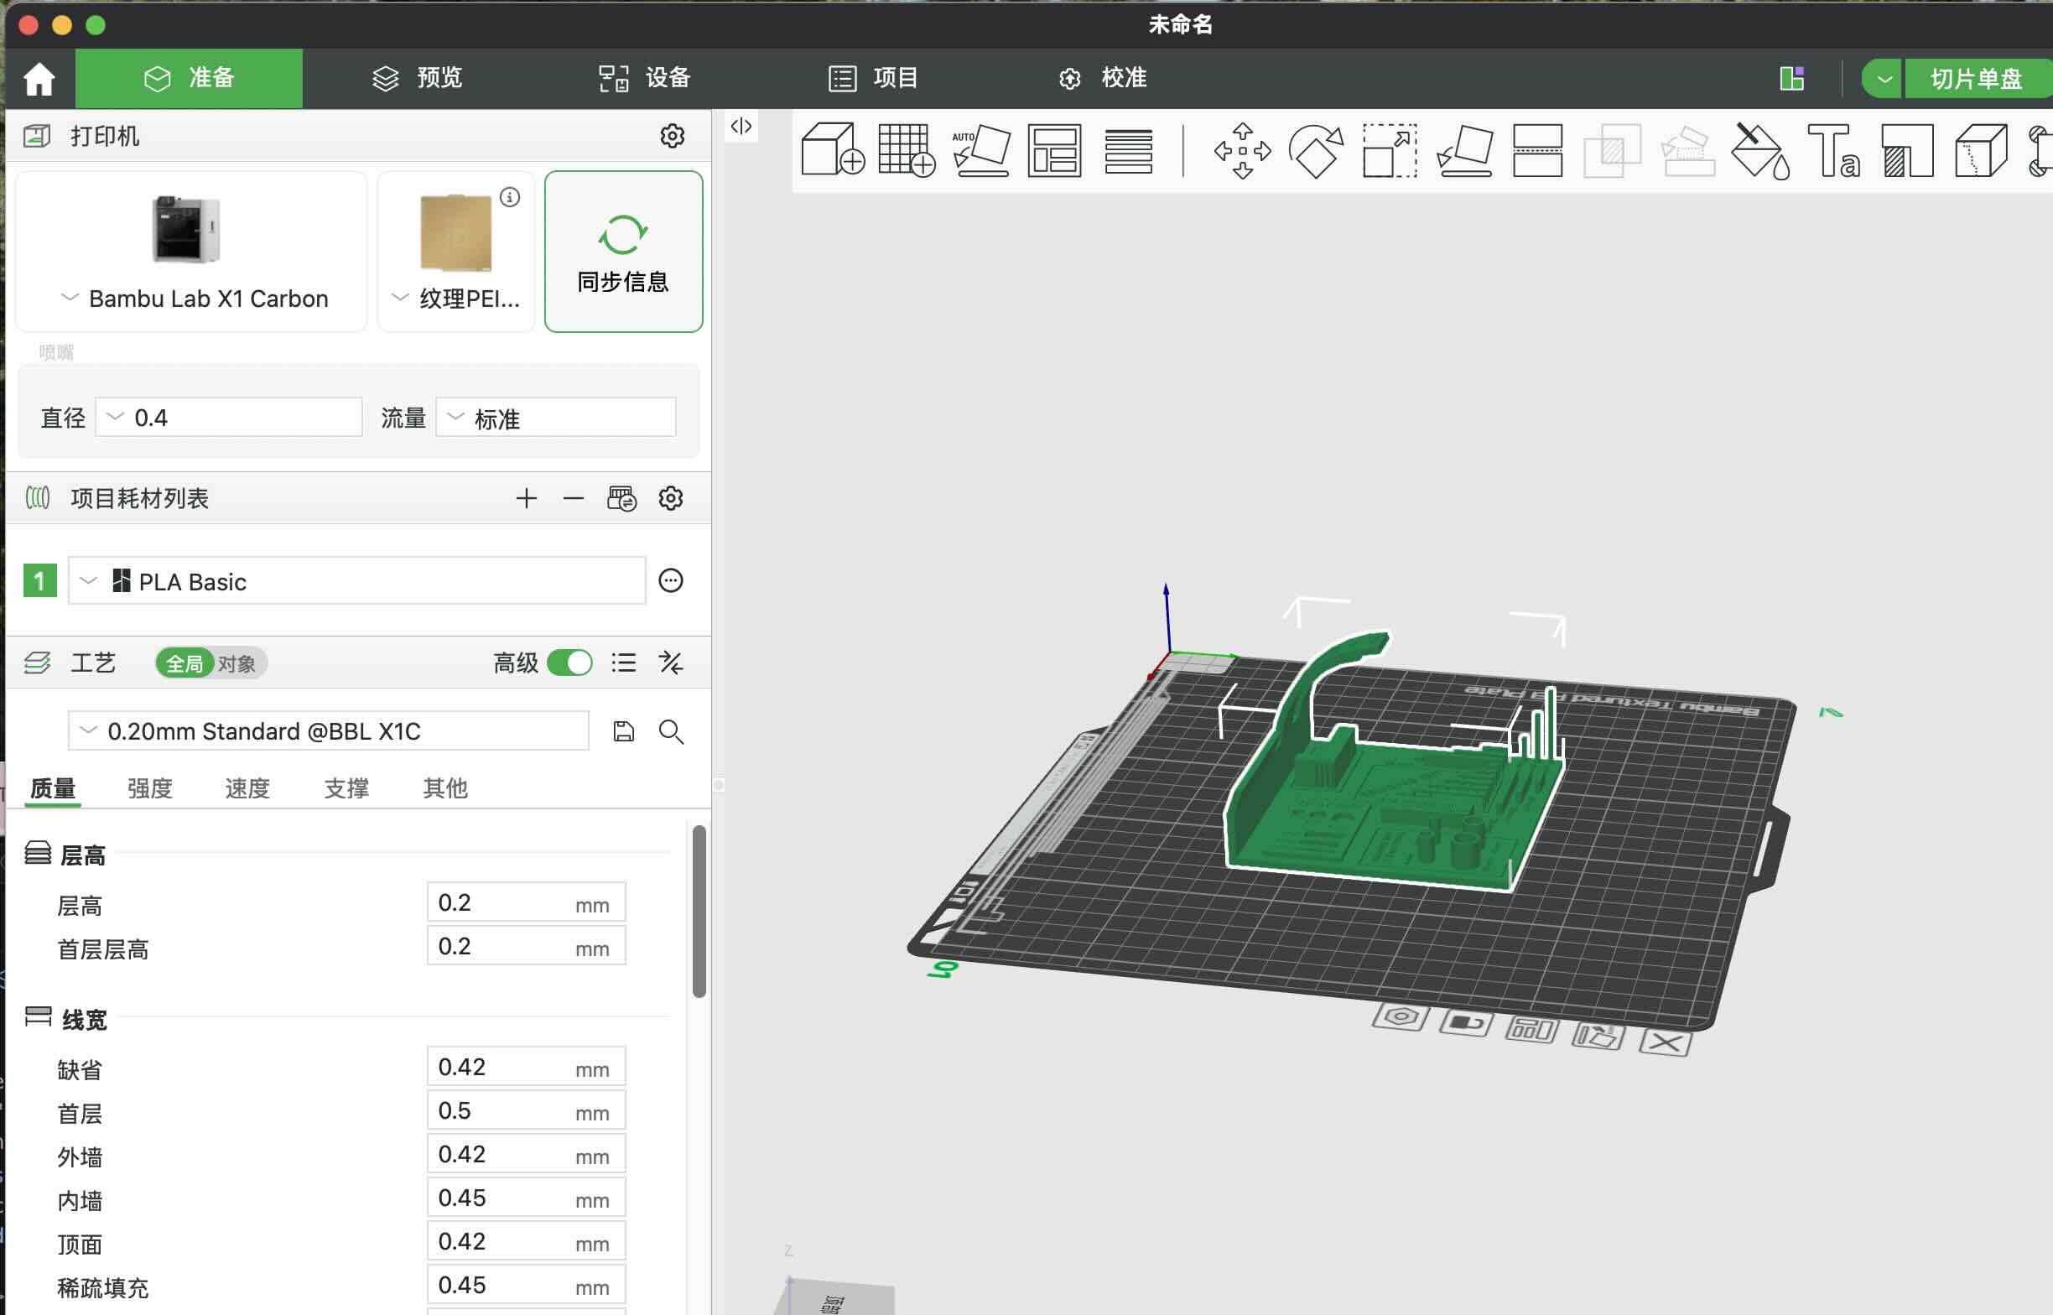Open the 0.20mm Standard preset dropdown
The width and height of the screenshot is (2053, 1315).
click(329, 731)
